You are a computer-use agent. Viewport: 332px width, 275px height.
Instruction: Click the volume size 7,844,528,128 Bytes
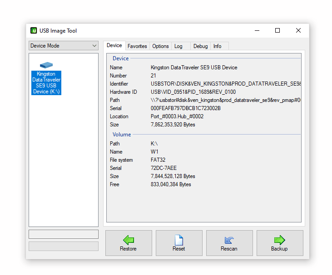(x=173, y=176)
